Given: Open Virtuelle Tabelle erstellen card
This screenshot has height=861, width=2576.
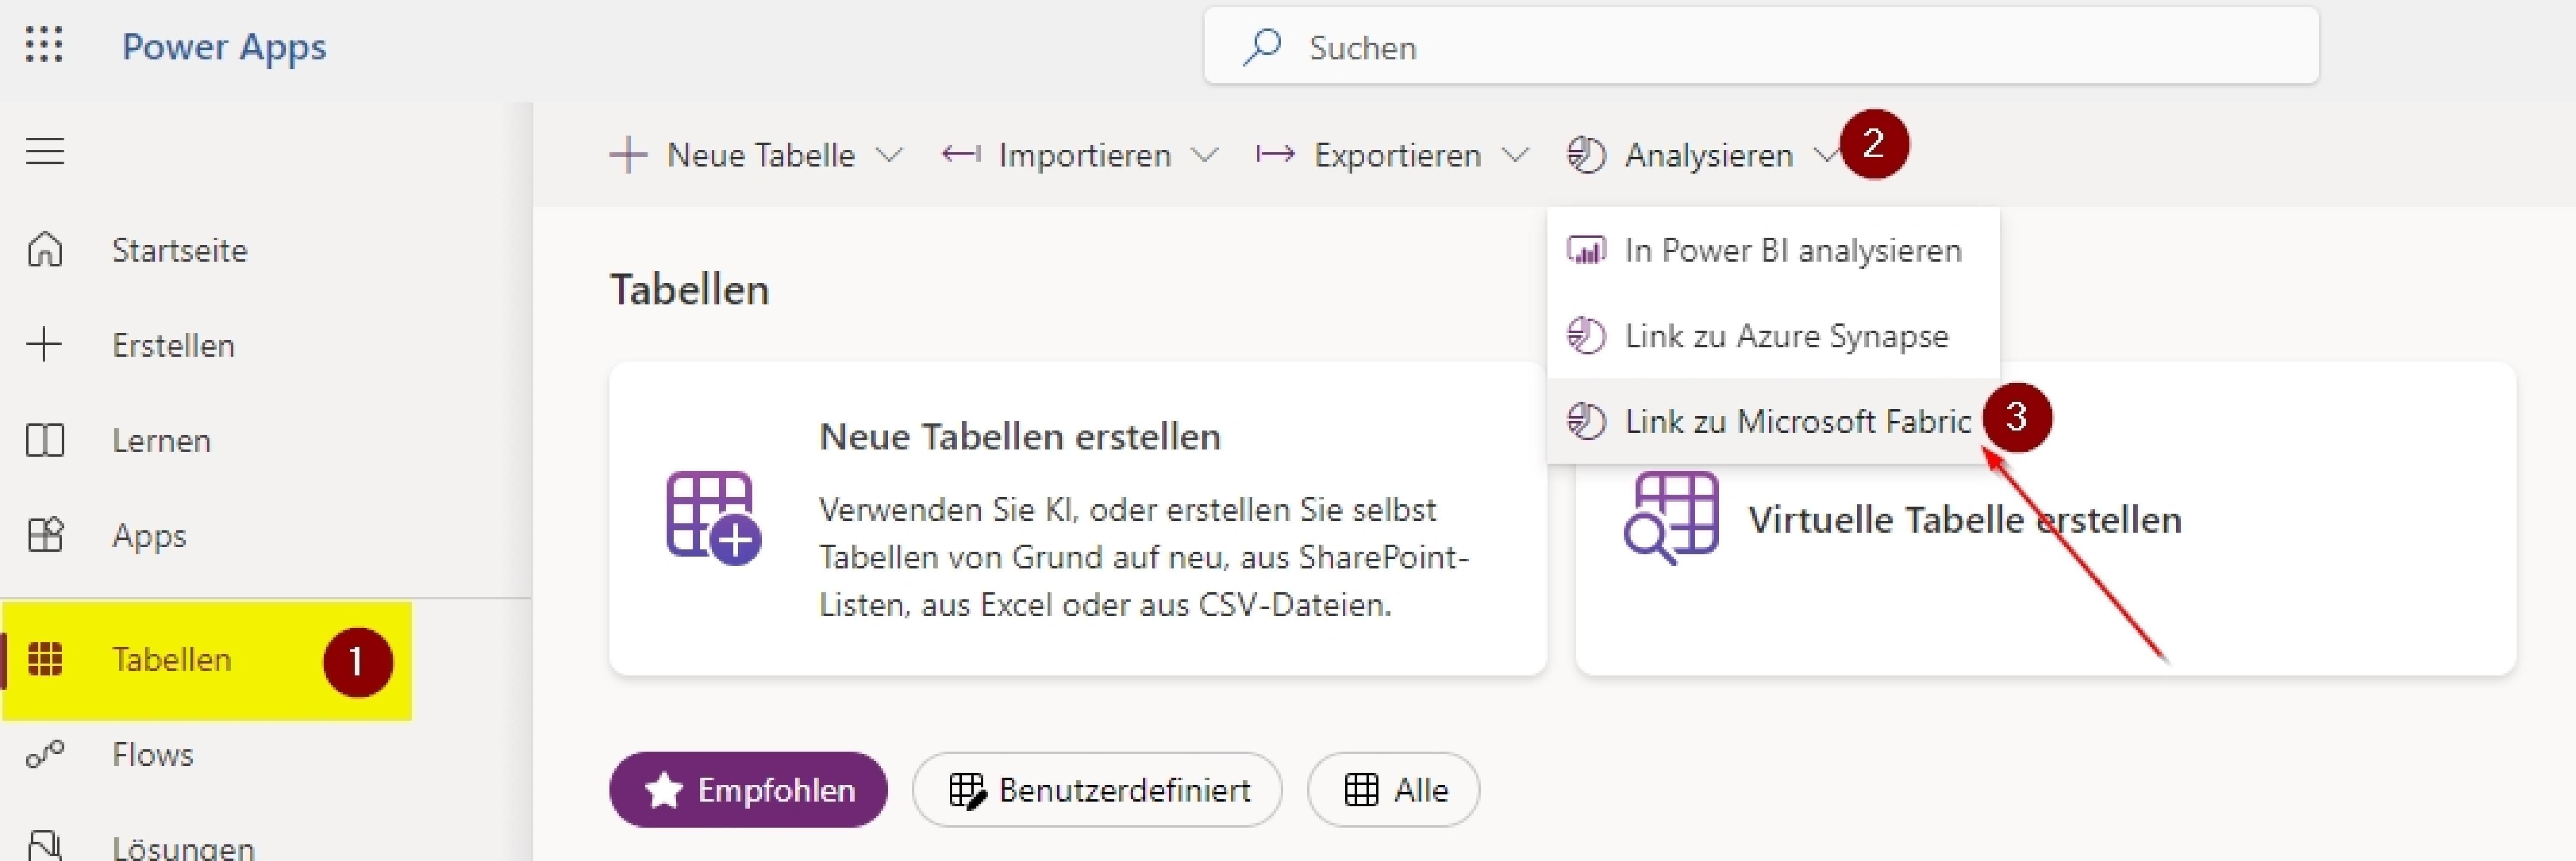Looking at the screenshot, I should coord(2045,518).
